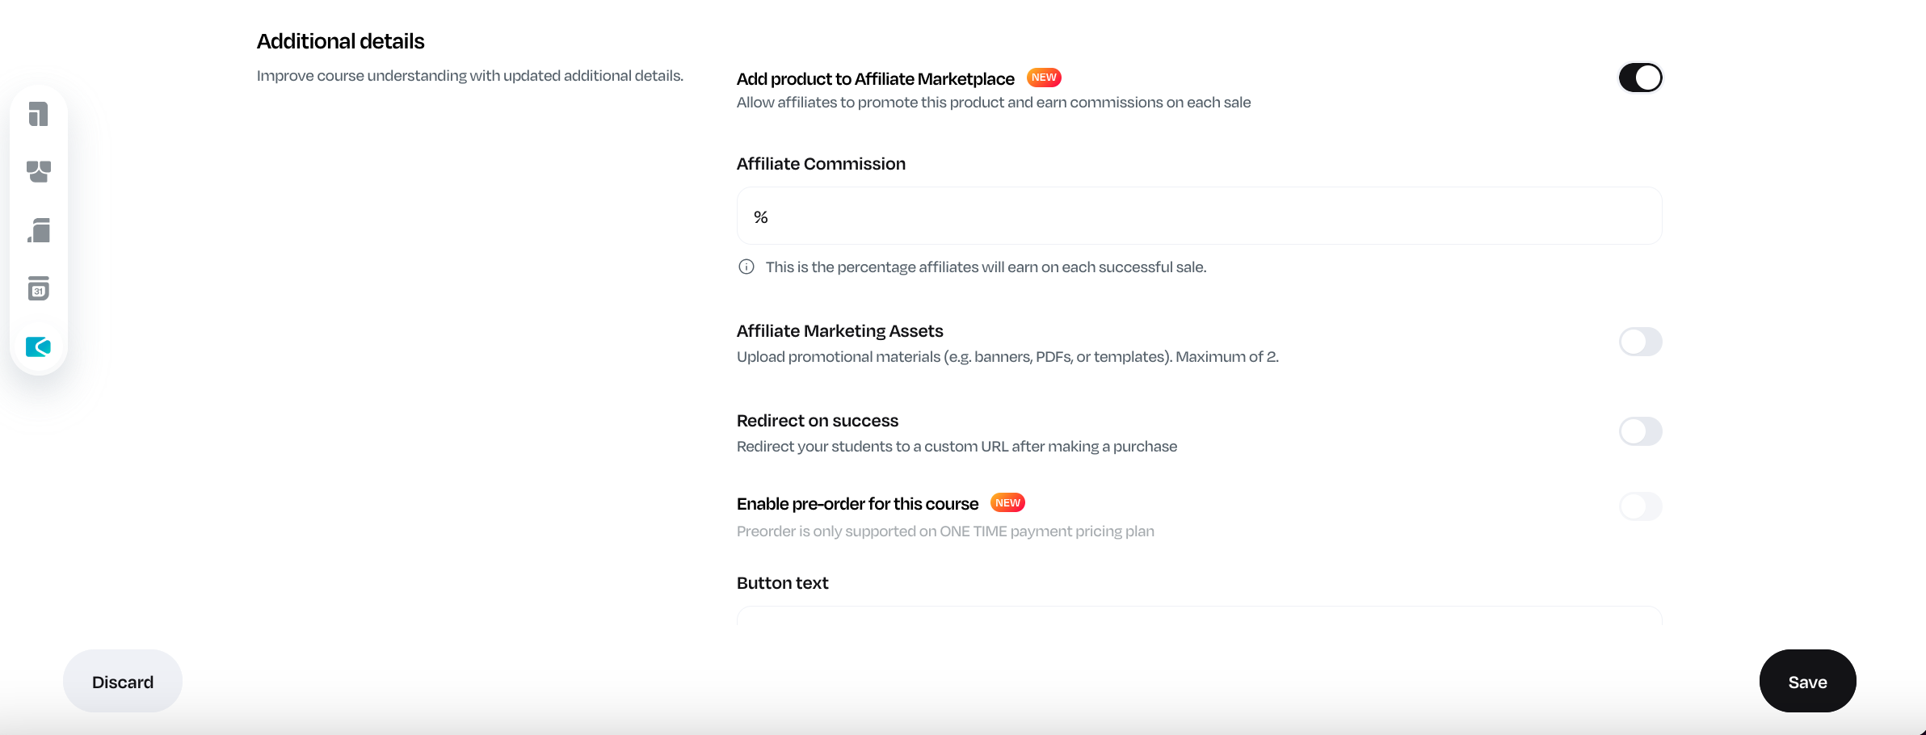The height and width of the screenshot is (735, 1926).
Task: Click the info icon below Affiliate Commission
Action: (746, 267)
